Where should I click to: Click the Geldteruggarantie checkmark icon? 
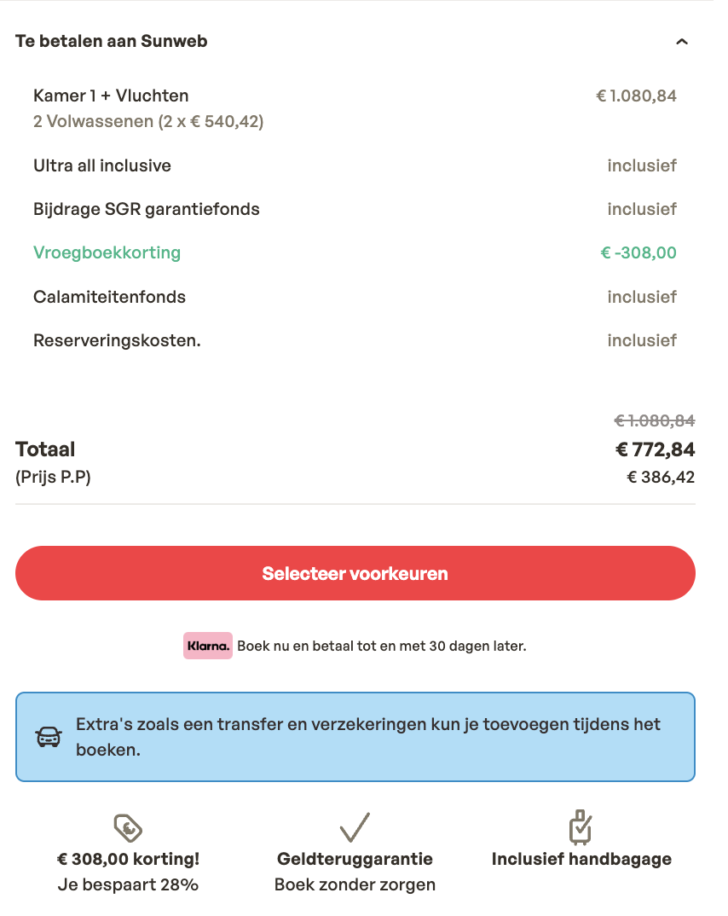[x=355, y=827]
